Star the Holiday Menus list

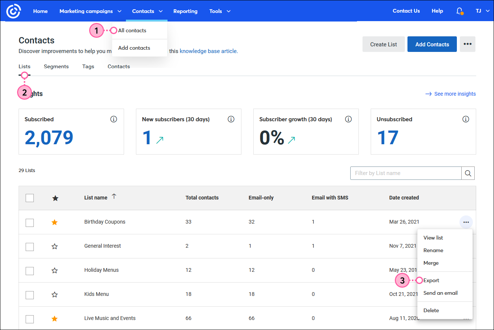pyautogui.click(x=55, y=270)
